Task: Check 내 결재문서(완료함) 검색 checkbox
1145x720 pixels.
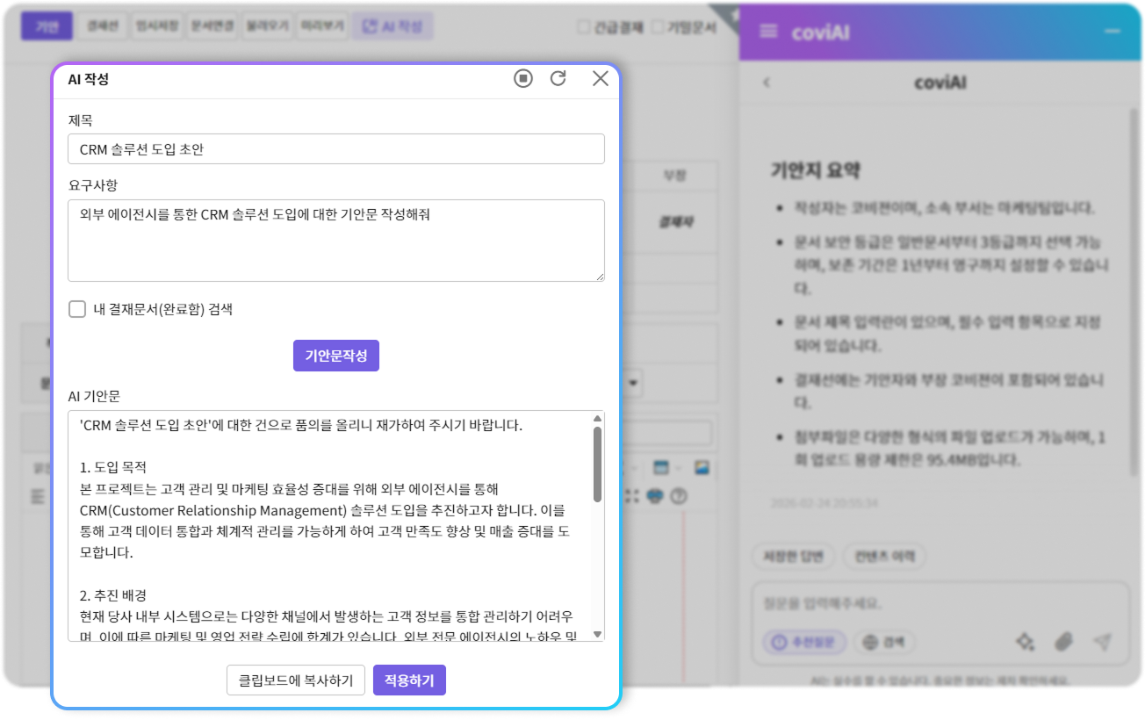Action: pyautogui.click(x=77, y=309)
